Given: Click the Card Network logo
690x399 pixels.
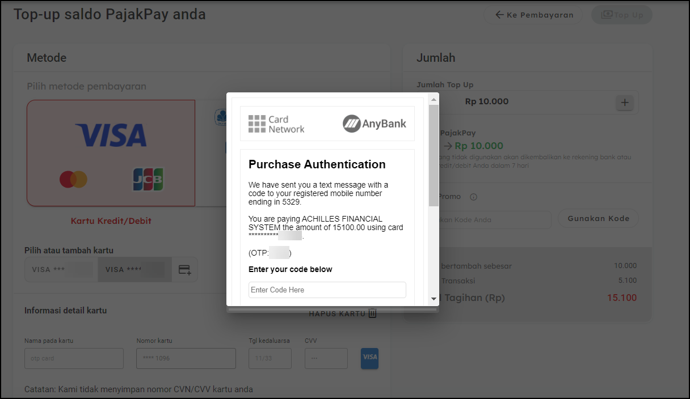Looking at the screenshot, I should [276, 124].
